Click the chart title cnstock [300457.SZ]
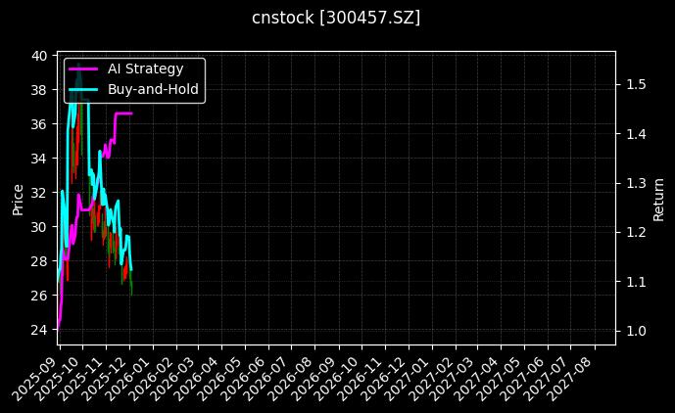 tap(336, 18)
